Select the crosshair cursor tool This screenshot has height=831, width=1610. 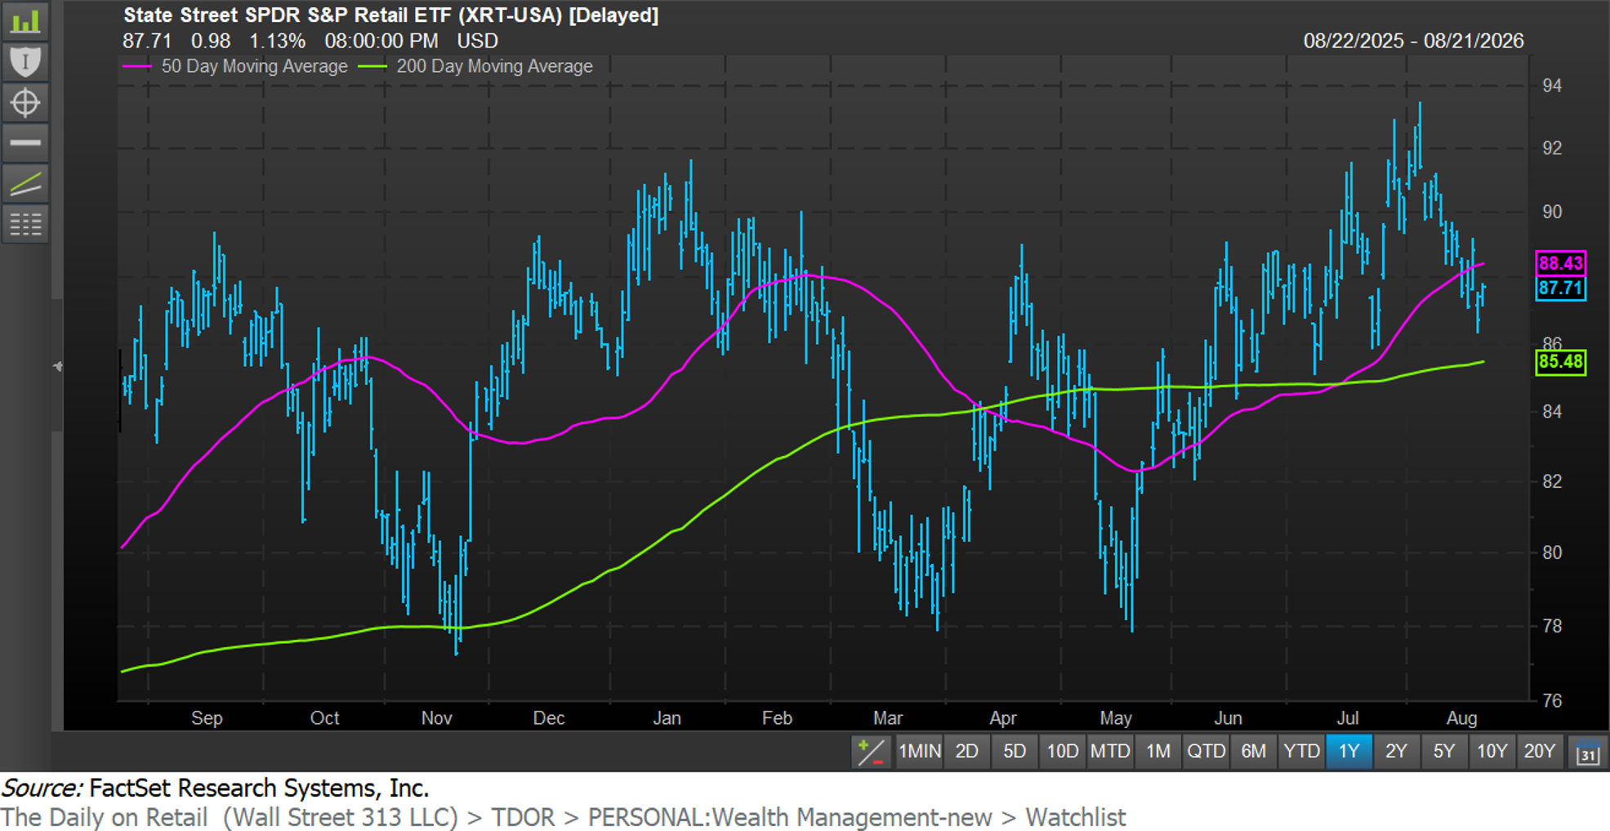click(25, 102)
